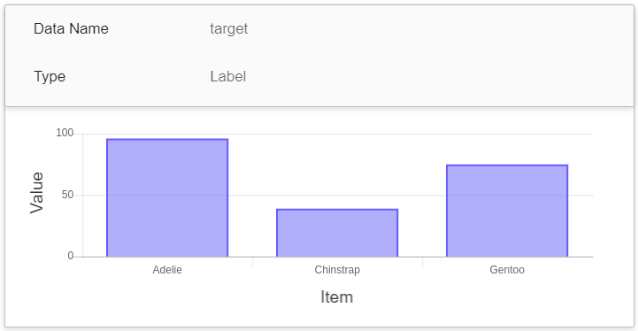
Task: Select the Adelie axis label
Action: [167, 270]
